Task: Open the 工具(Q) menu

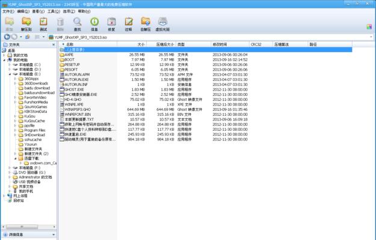Action: click(54, 11)
